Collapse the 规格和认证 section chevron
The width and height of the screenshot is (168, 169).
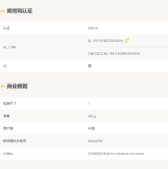(3, 11)
